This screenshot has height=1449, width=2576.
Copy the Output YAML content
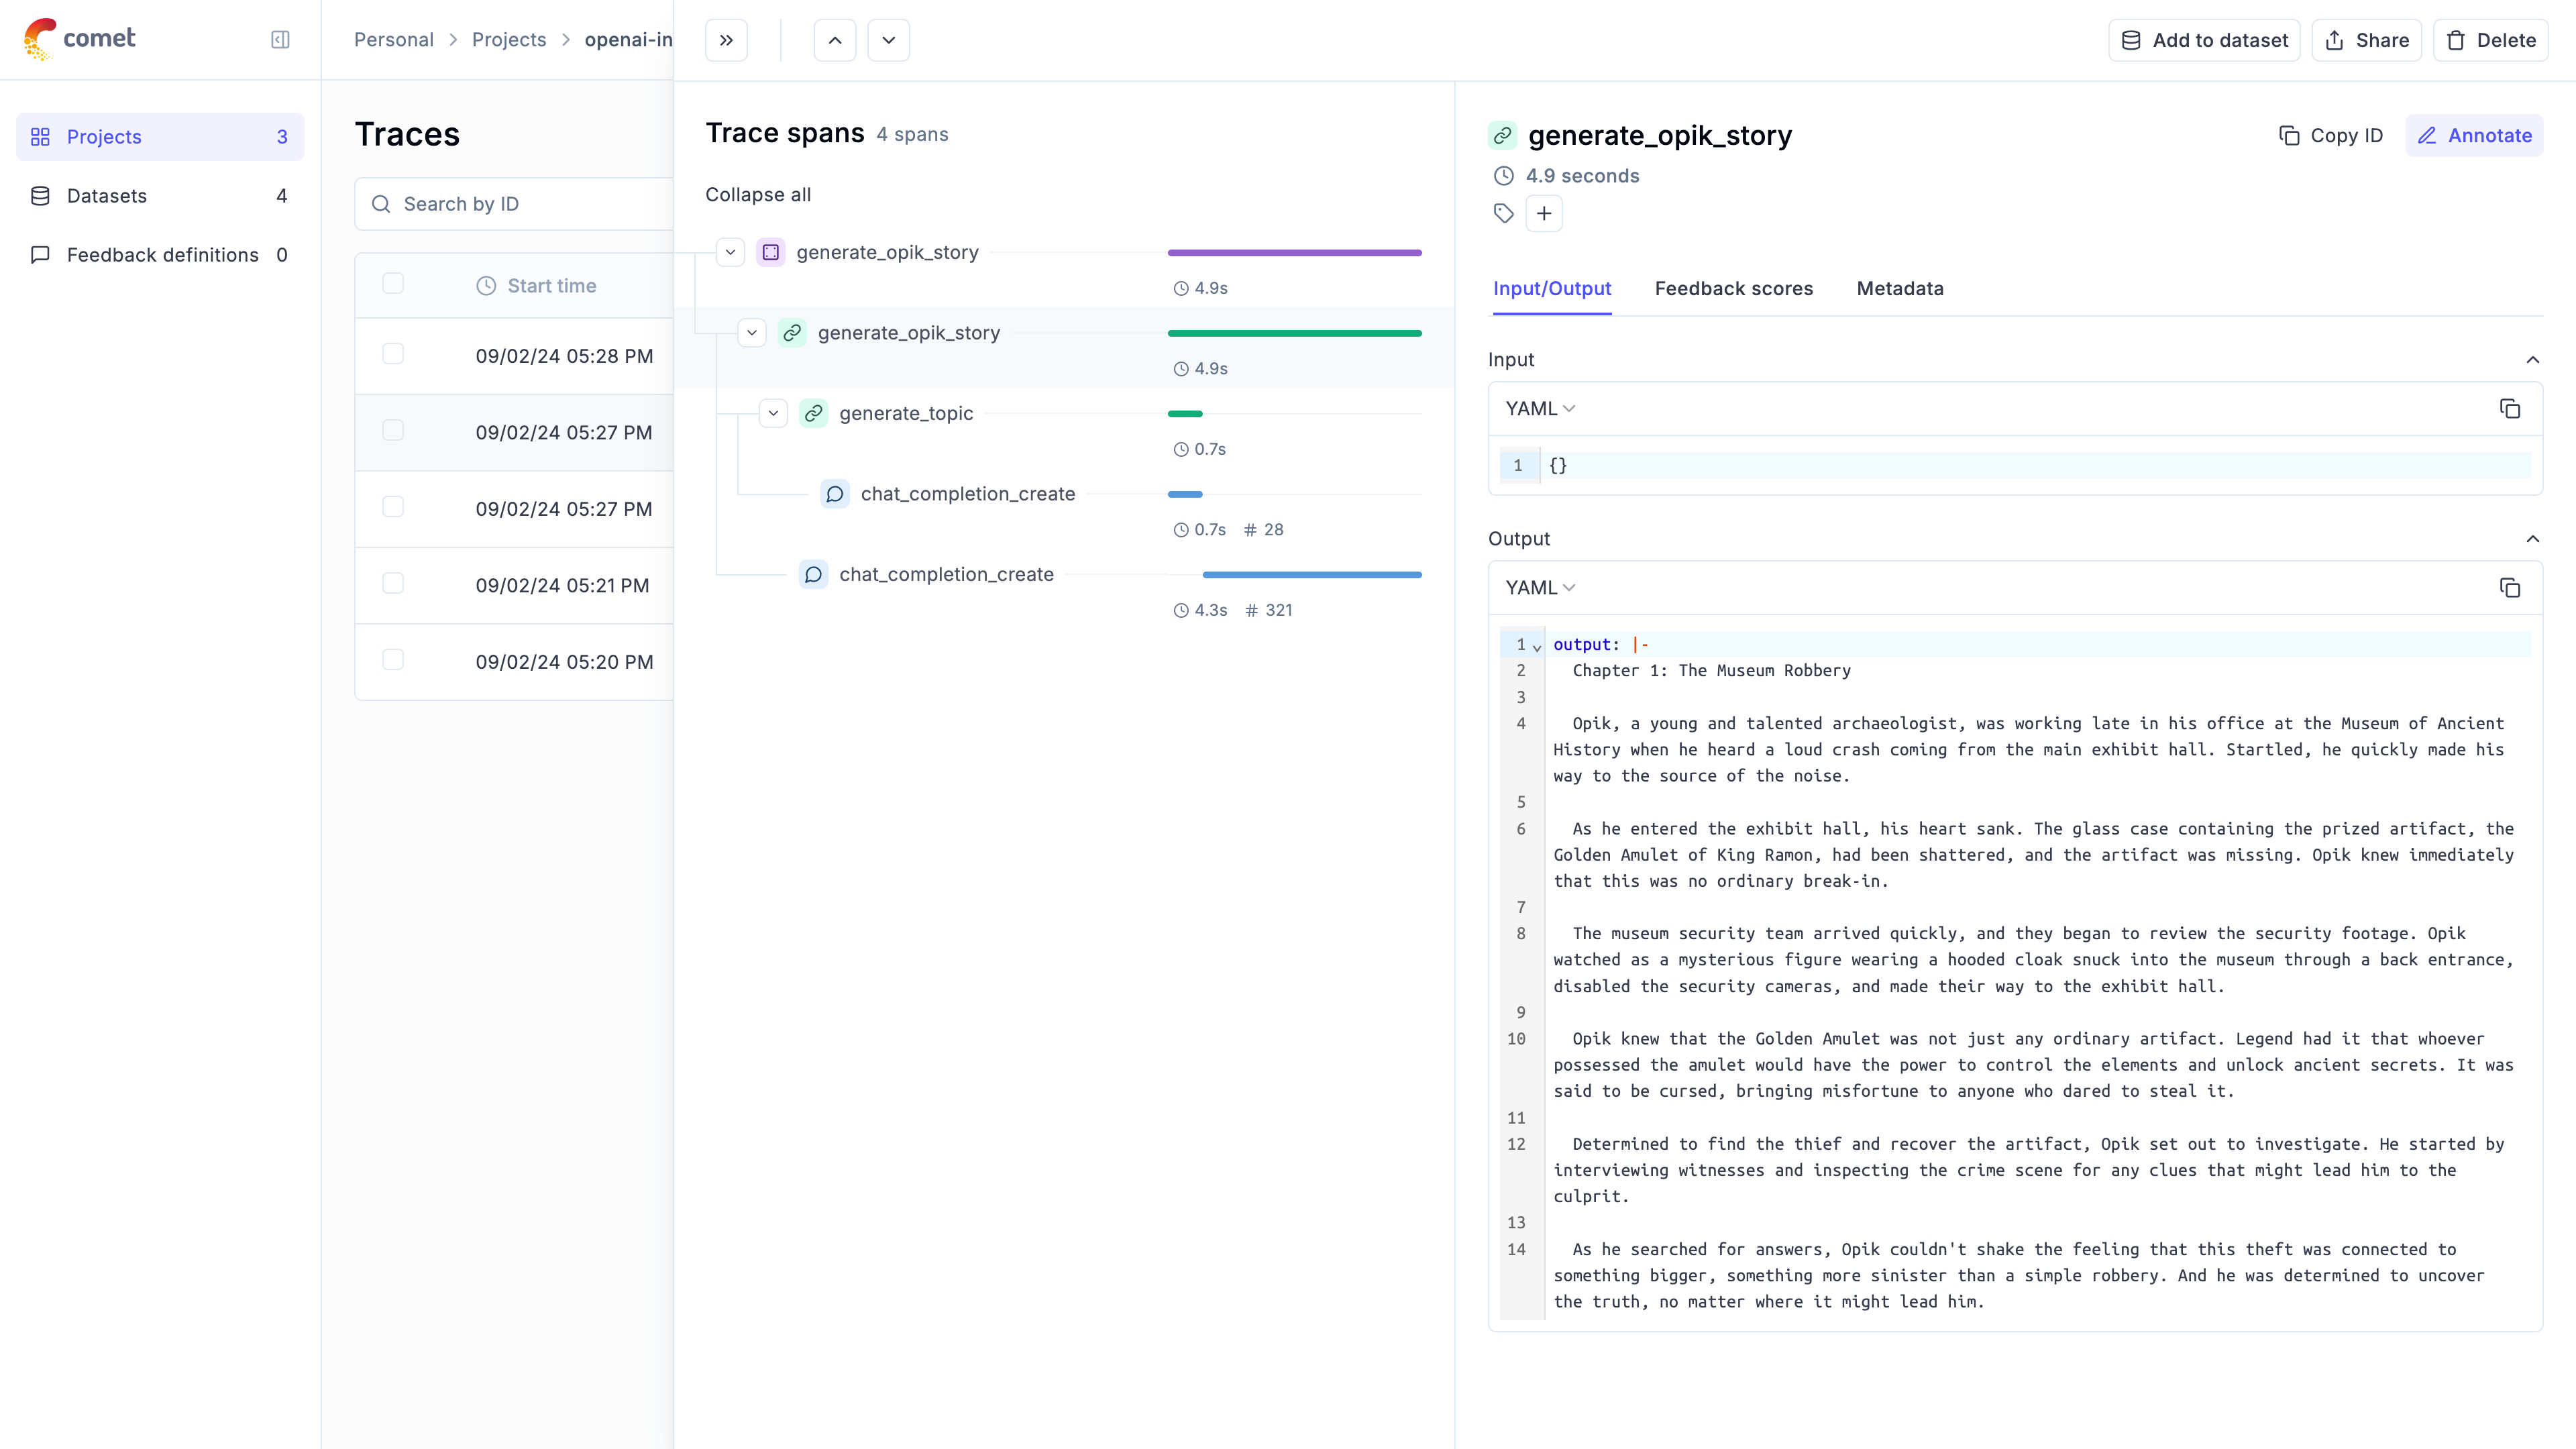[x=2511, y=588]
